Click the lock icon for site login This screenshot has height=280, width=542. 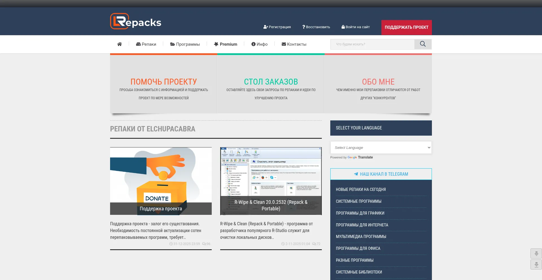(x=343, y=27)
